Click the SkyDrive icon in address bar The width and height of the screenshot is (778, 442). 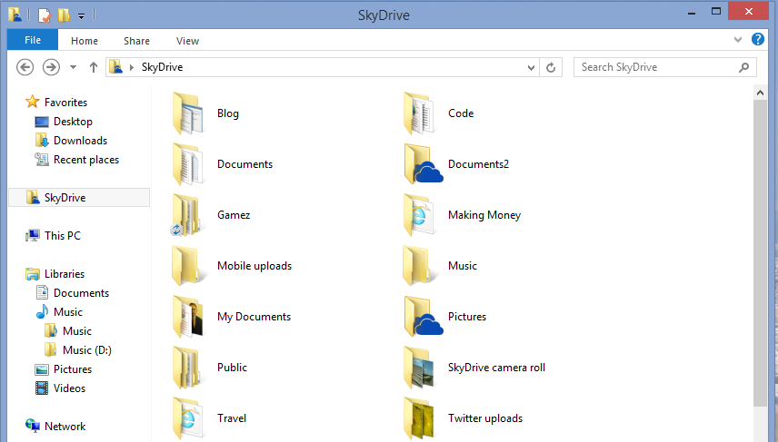pos(116,67)
